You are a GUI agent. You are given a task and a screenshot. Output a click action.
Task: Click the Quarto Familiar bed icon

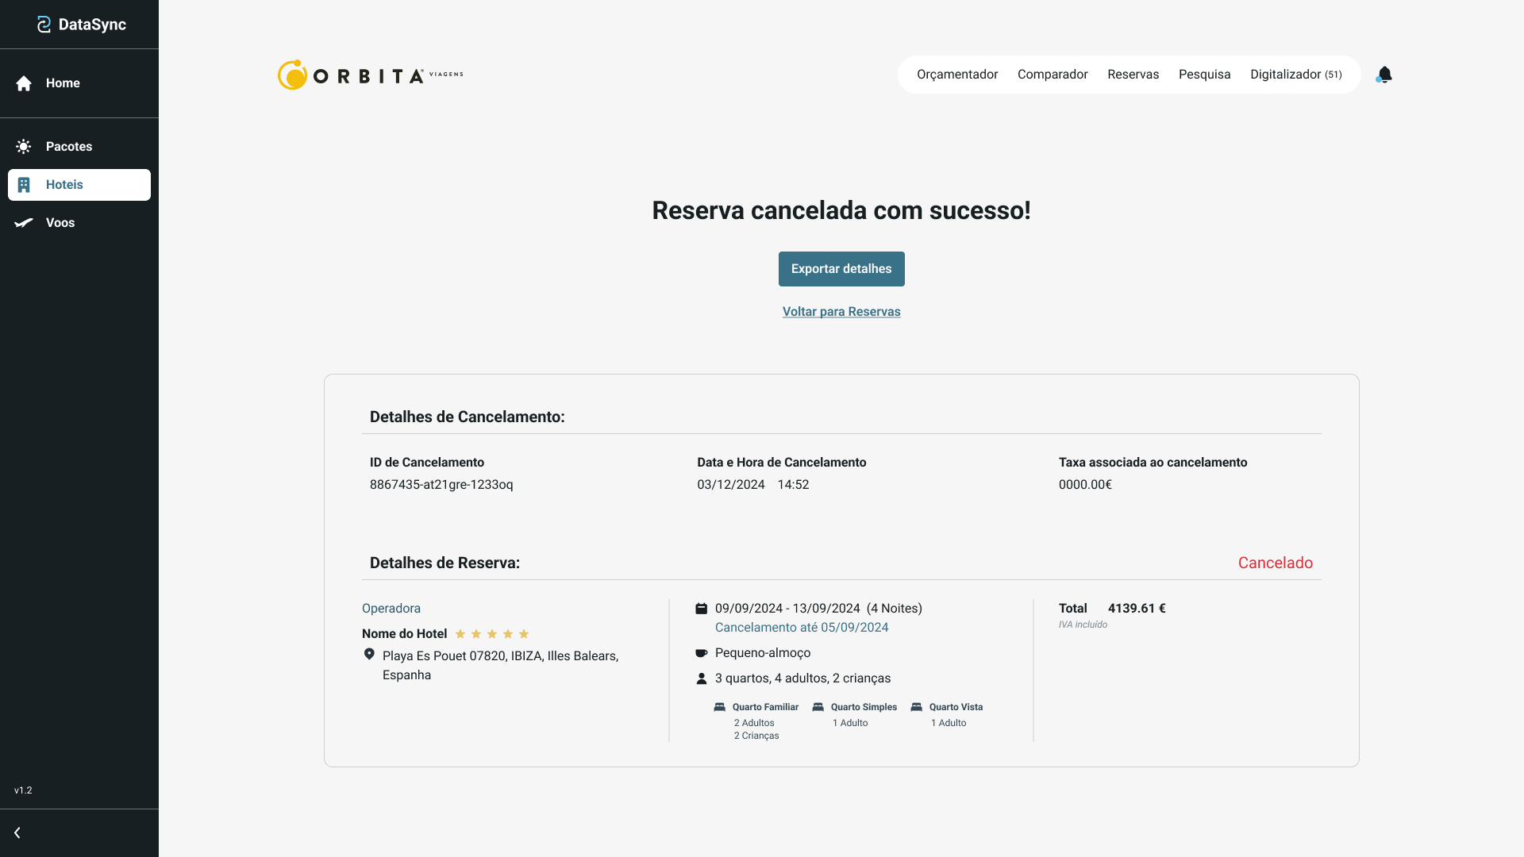719,707
